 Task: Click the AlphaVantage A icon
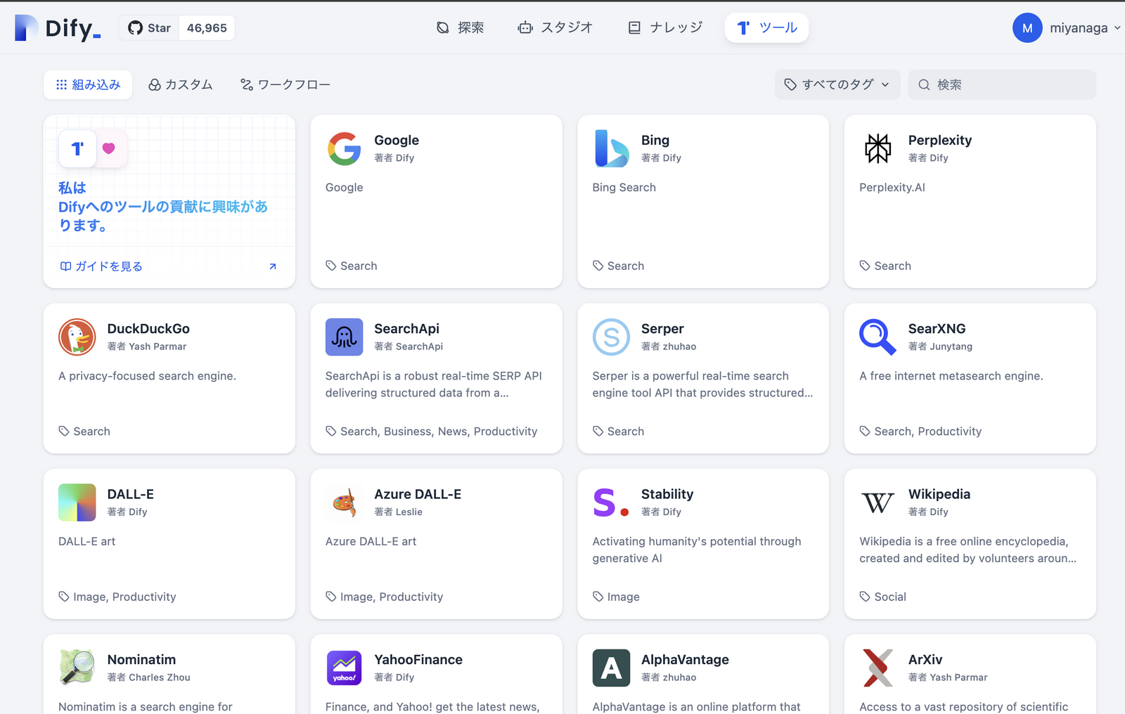tap(612, 668)
